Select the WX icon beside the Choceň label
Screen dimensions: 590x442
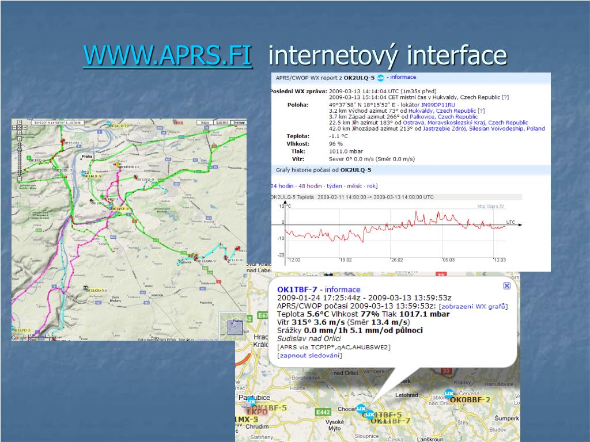(361, 408)
